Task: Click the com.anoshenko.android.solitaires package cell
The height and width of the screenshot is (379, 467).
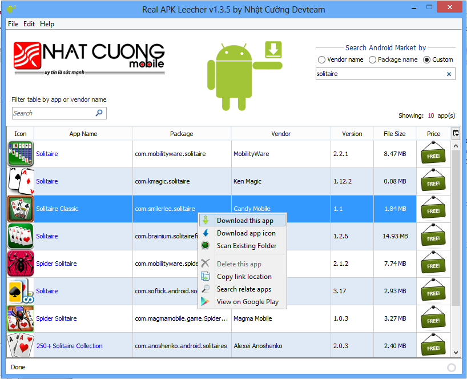Action: [x=182, y=346]
